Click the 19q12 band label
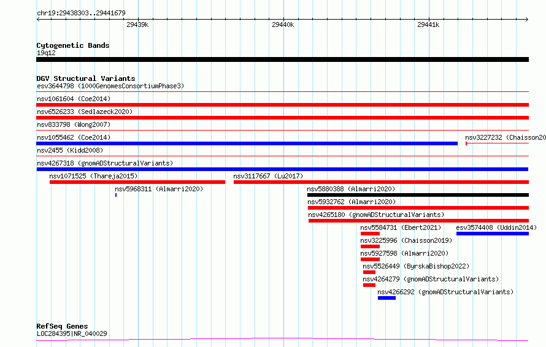Screen dimensions: 546x347 coord(46,53)
